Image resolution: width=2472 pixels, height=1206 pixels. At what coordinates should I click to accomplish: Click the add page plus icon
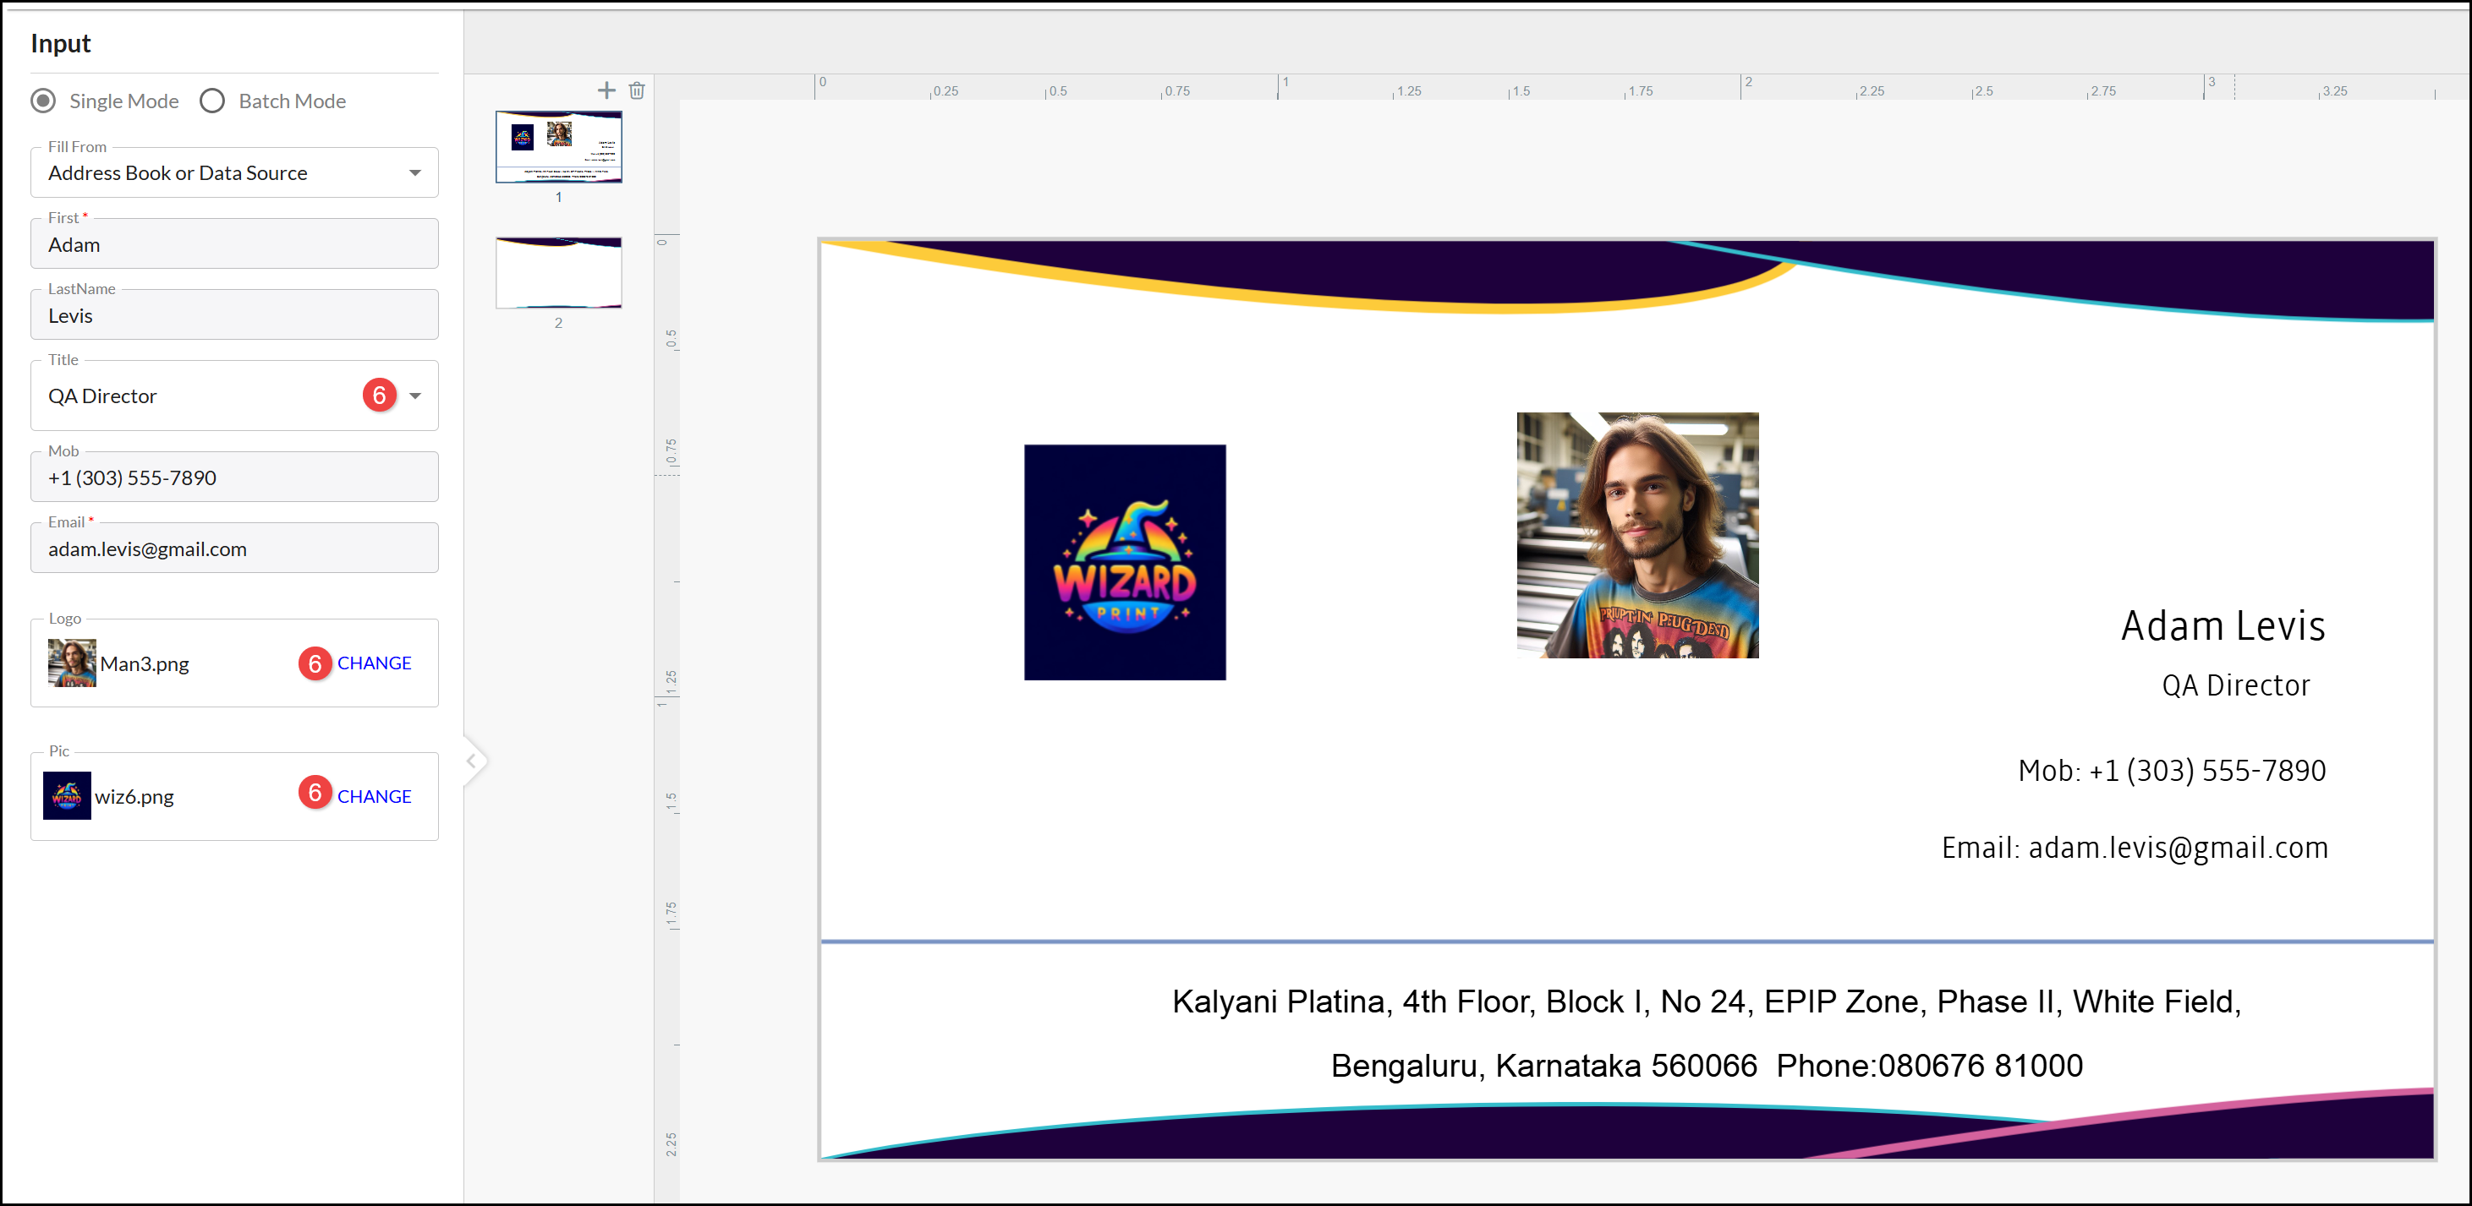606,90
